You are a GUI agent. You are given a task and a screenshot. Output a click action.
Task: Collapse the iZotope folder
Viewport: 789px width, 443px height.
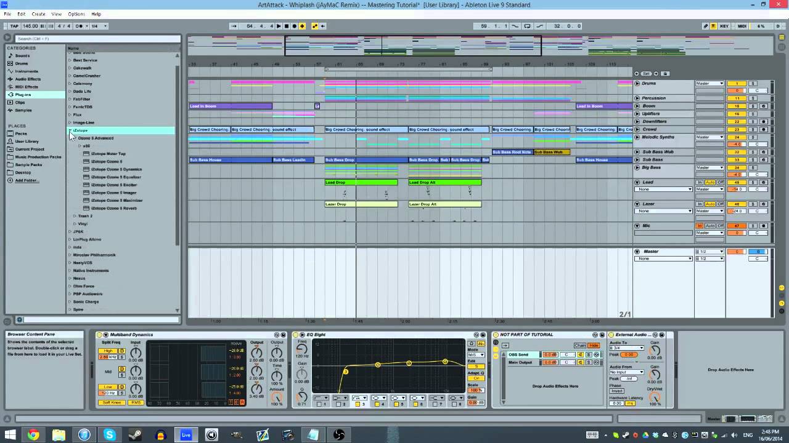tap(70, 130)
